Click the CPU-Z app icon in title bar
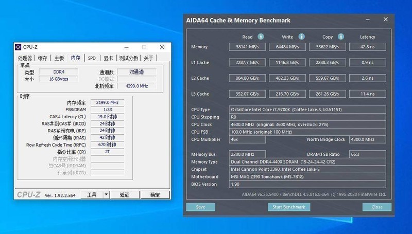This screenshot has width=412, height=234. coord(18,47)
